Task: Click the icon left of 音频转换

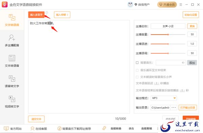Action: pyautogui.click(x=104, y=128)
